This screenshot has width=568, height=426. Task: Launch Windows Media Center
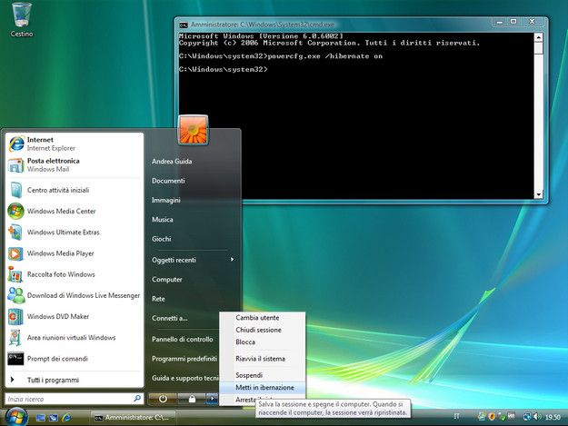coord(75,211)
